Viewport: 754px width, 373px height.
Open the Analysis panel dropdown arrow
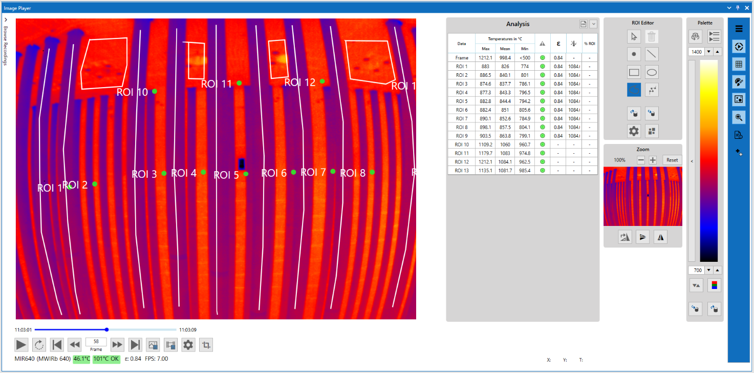(593, 24)
